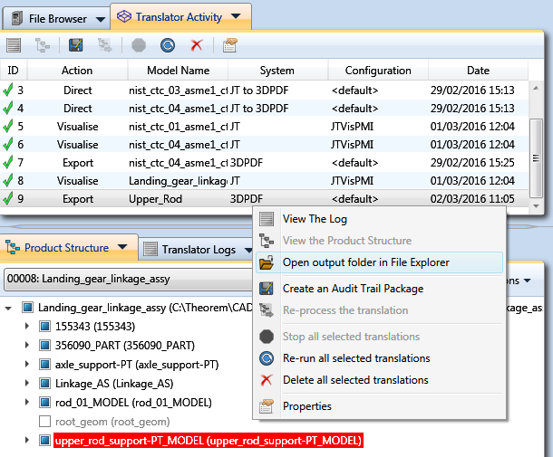Click circular icon beside Re-run all selected translations
This screenshot has height=457, width=553.
pos(267,358)
